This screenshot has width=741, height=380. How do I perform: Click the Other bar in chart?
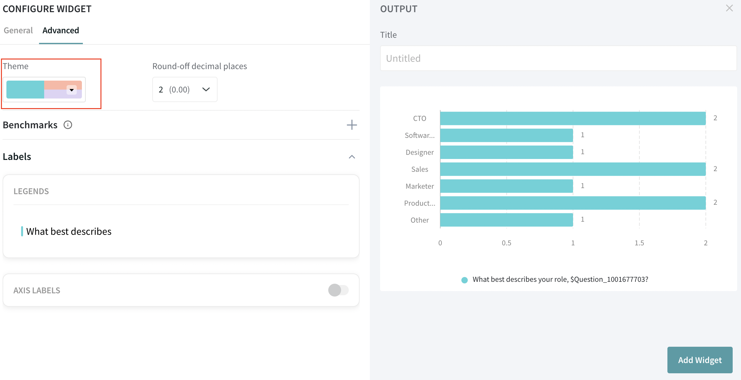506,220
